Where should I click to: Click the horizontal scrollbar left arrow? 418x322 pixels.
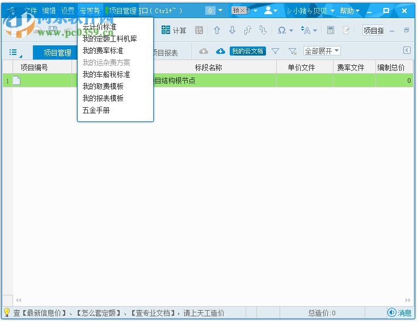(x=18, y=300)
